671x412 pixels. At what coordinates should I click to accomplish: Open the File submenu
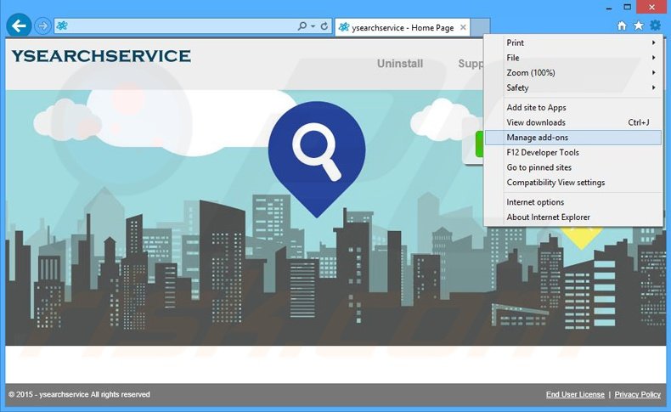coord(573,58)
